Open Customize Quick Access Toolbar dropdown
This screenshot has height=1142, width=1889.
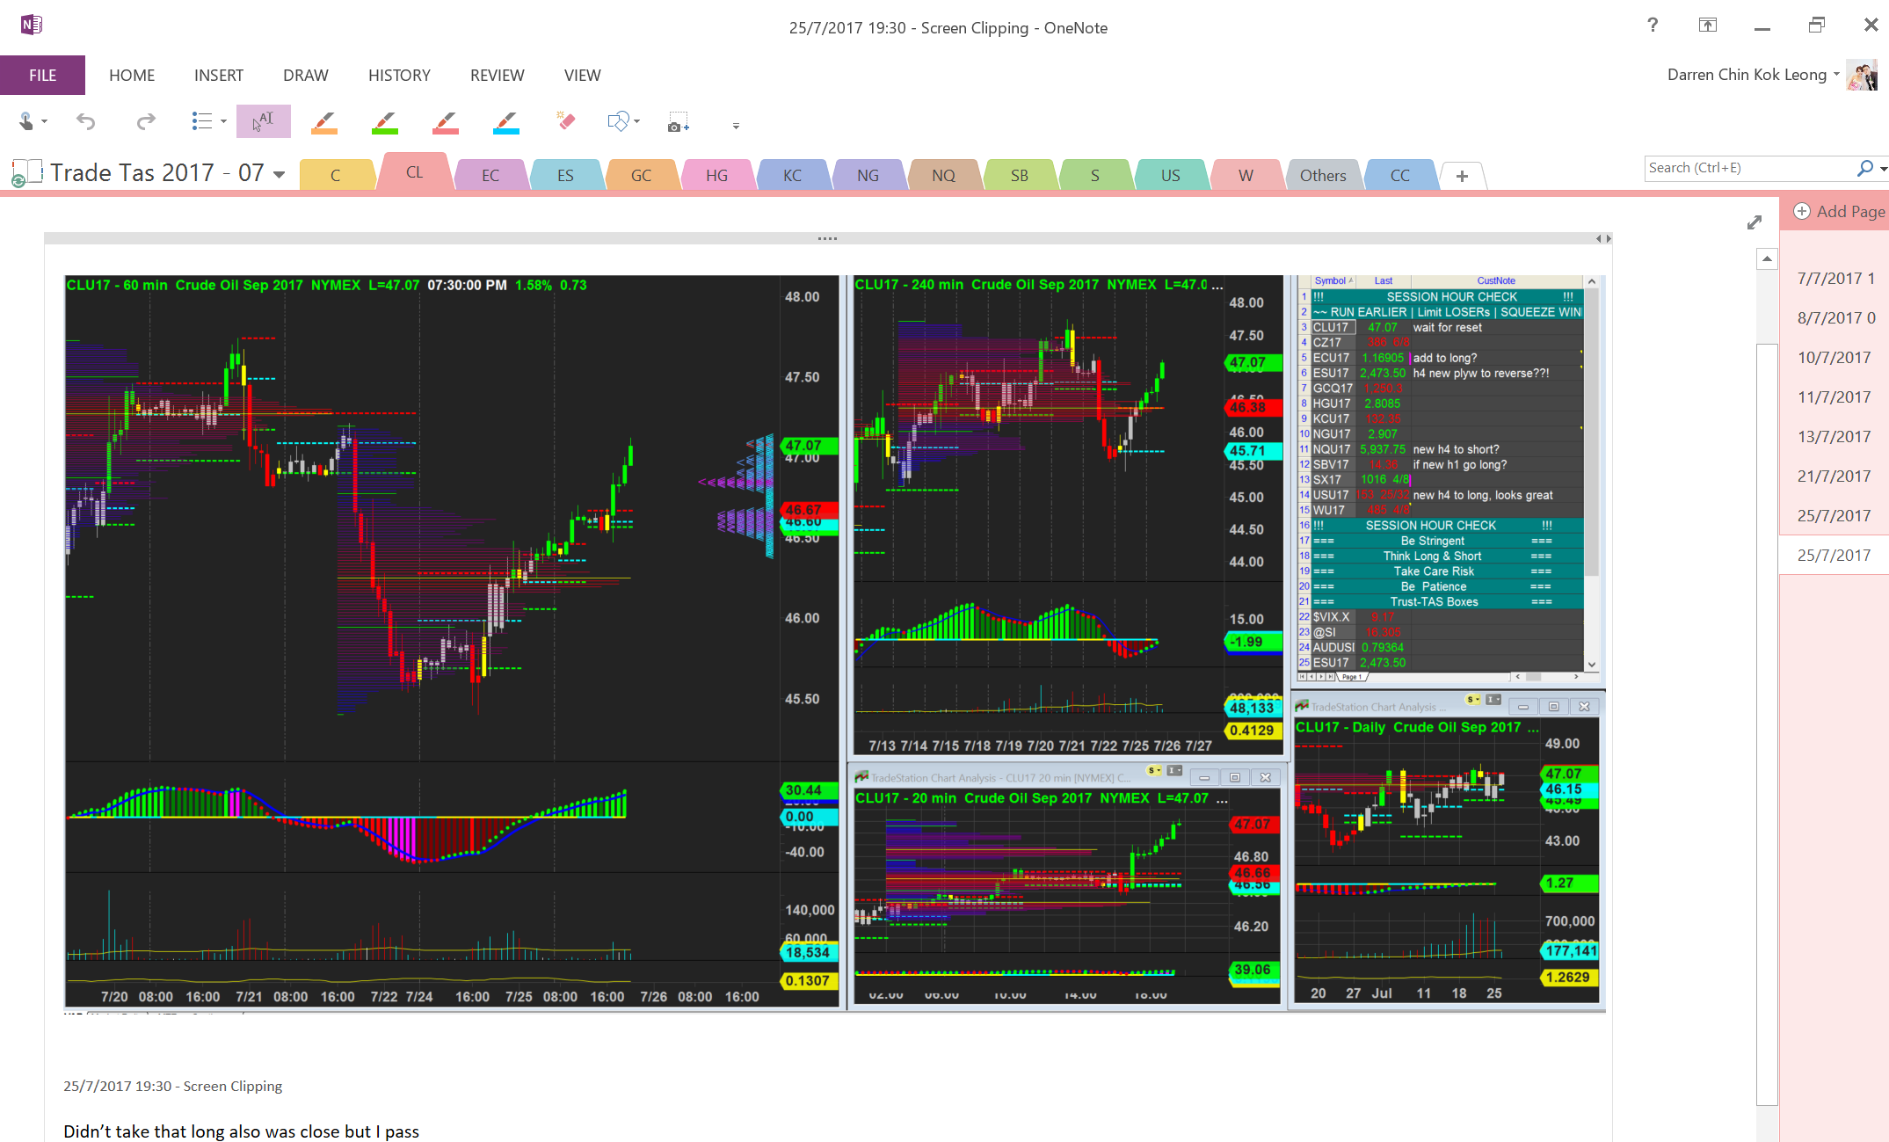(x=736, y=126)
